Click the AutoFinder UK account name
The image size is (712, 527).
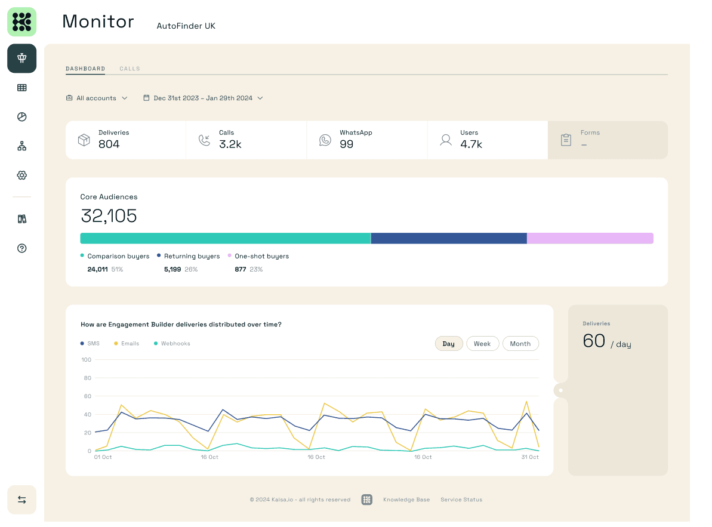click(186, 26)
